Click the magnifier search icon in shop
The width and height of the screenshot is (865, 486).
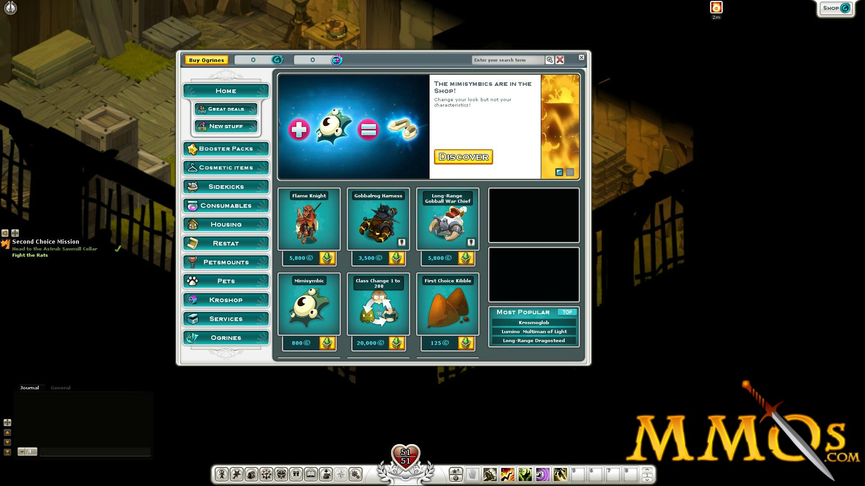(x=549, y=60)
